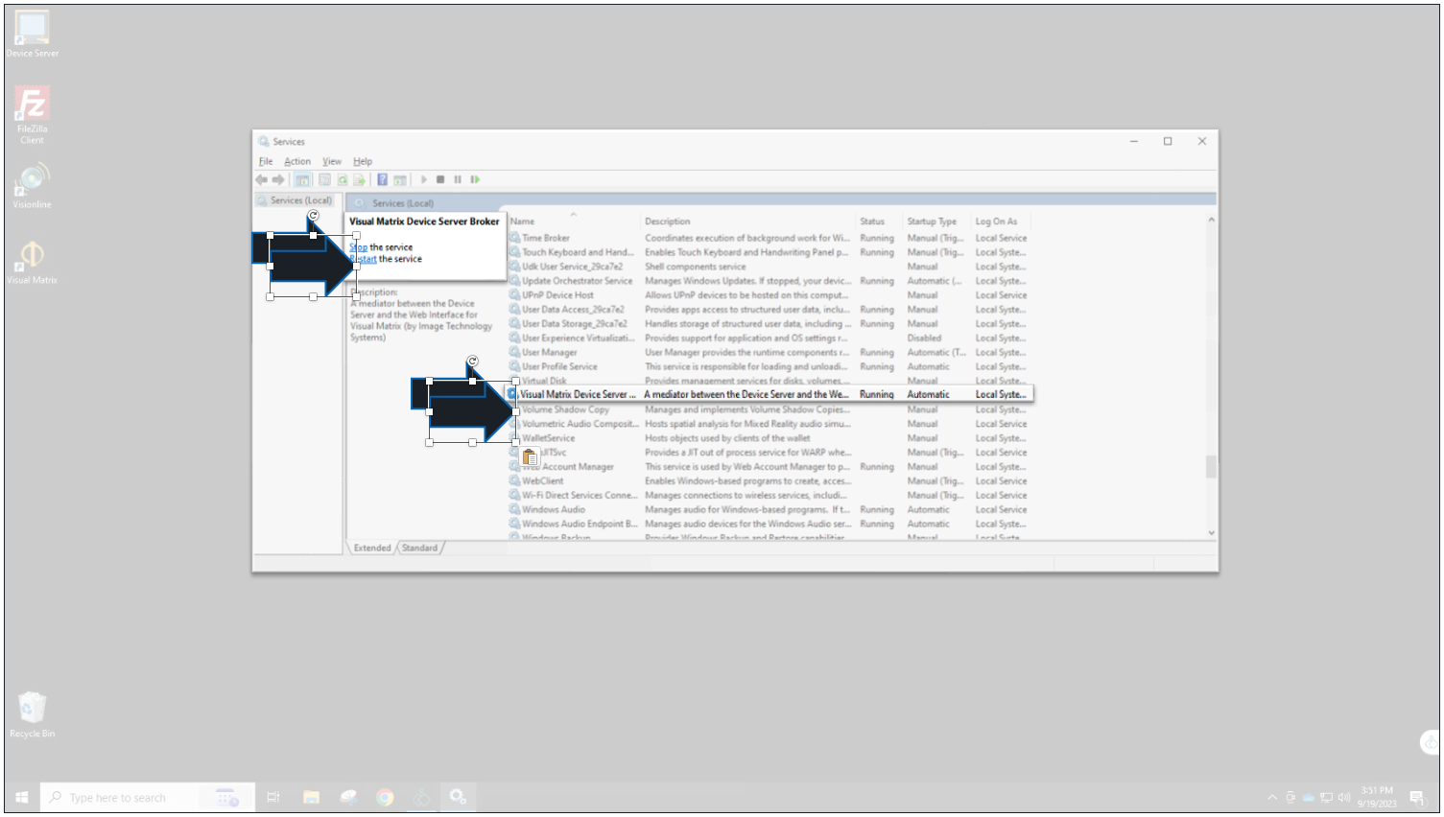Image resolution: width=1444 pixels, height=817 pixels.
Task: Click the Refresh toolbar icon
Action: 343,180
